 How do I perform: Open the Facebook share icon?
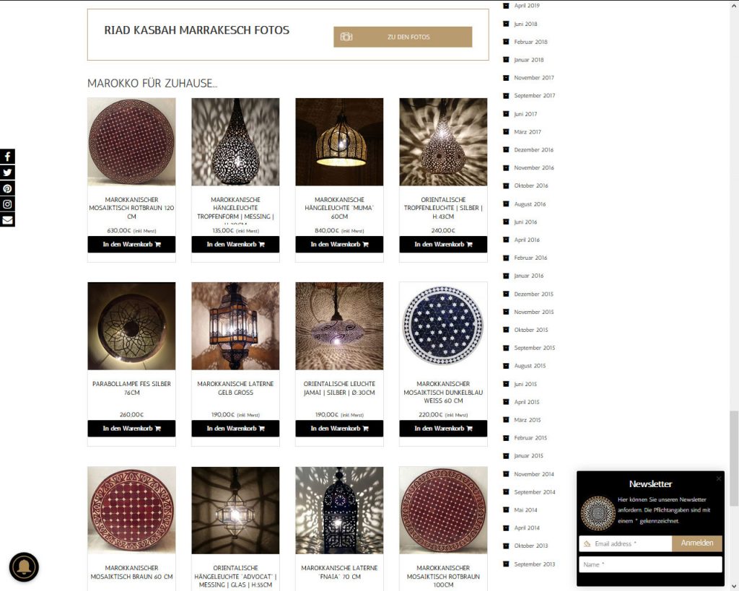(x=7, y=157)
